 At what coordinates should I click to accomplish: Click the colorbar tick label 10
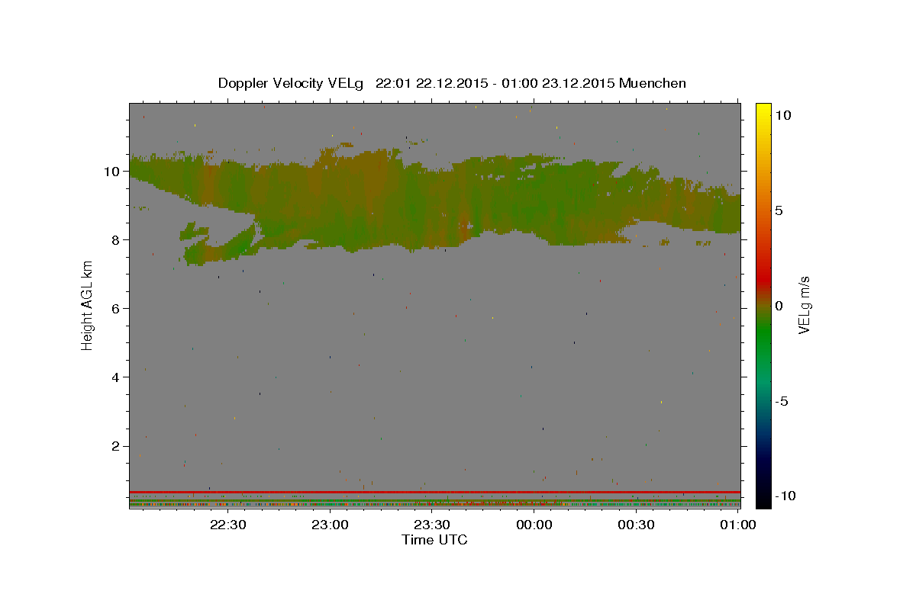(782, 114)
